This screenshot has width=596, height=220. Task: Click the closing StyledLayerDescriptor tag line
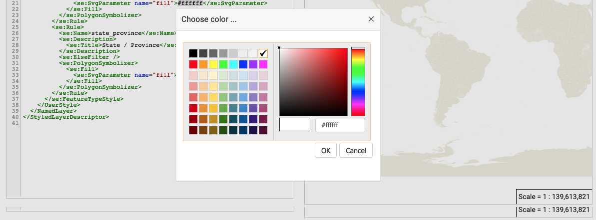tap(66, 117)
